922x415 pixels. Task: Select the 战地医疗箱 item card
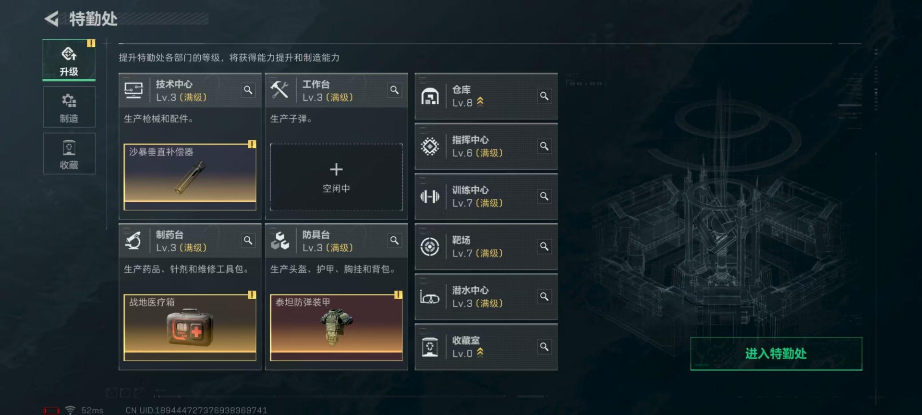(190, 328)
